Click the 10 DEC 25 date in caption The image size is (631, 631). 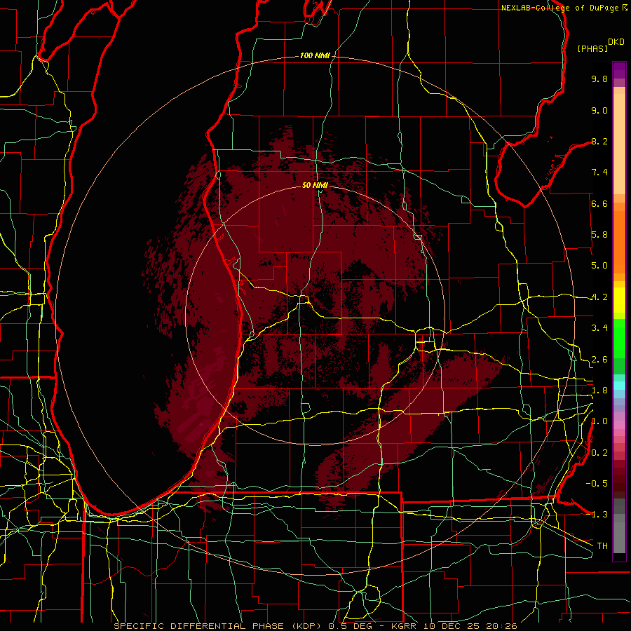(x=452, y=626)
